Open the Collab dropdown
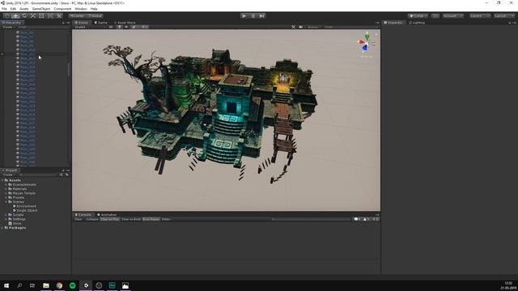 (x=418, y=16)
